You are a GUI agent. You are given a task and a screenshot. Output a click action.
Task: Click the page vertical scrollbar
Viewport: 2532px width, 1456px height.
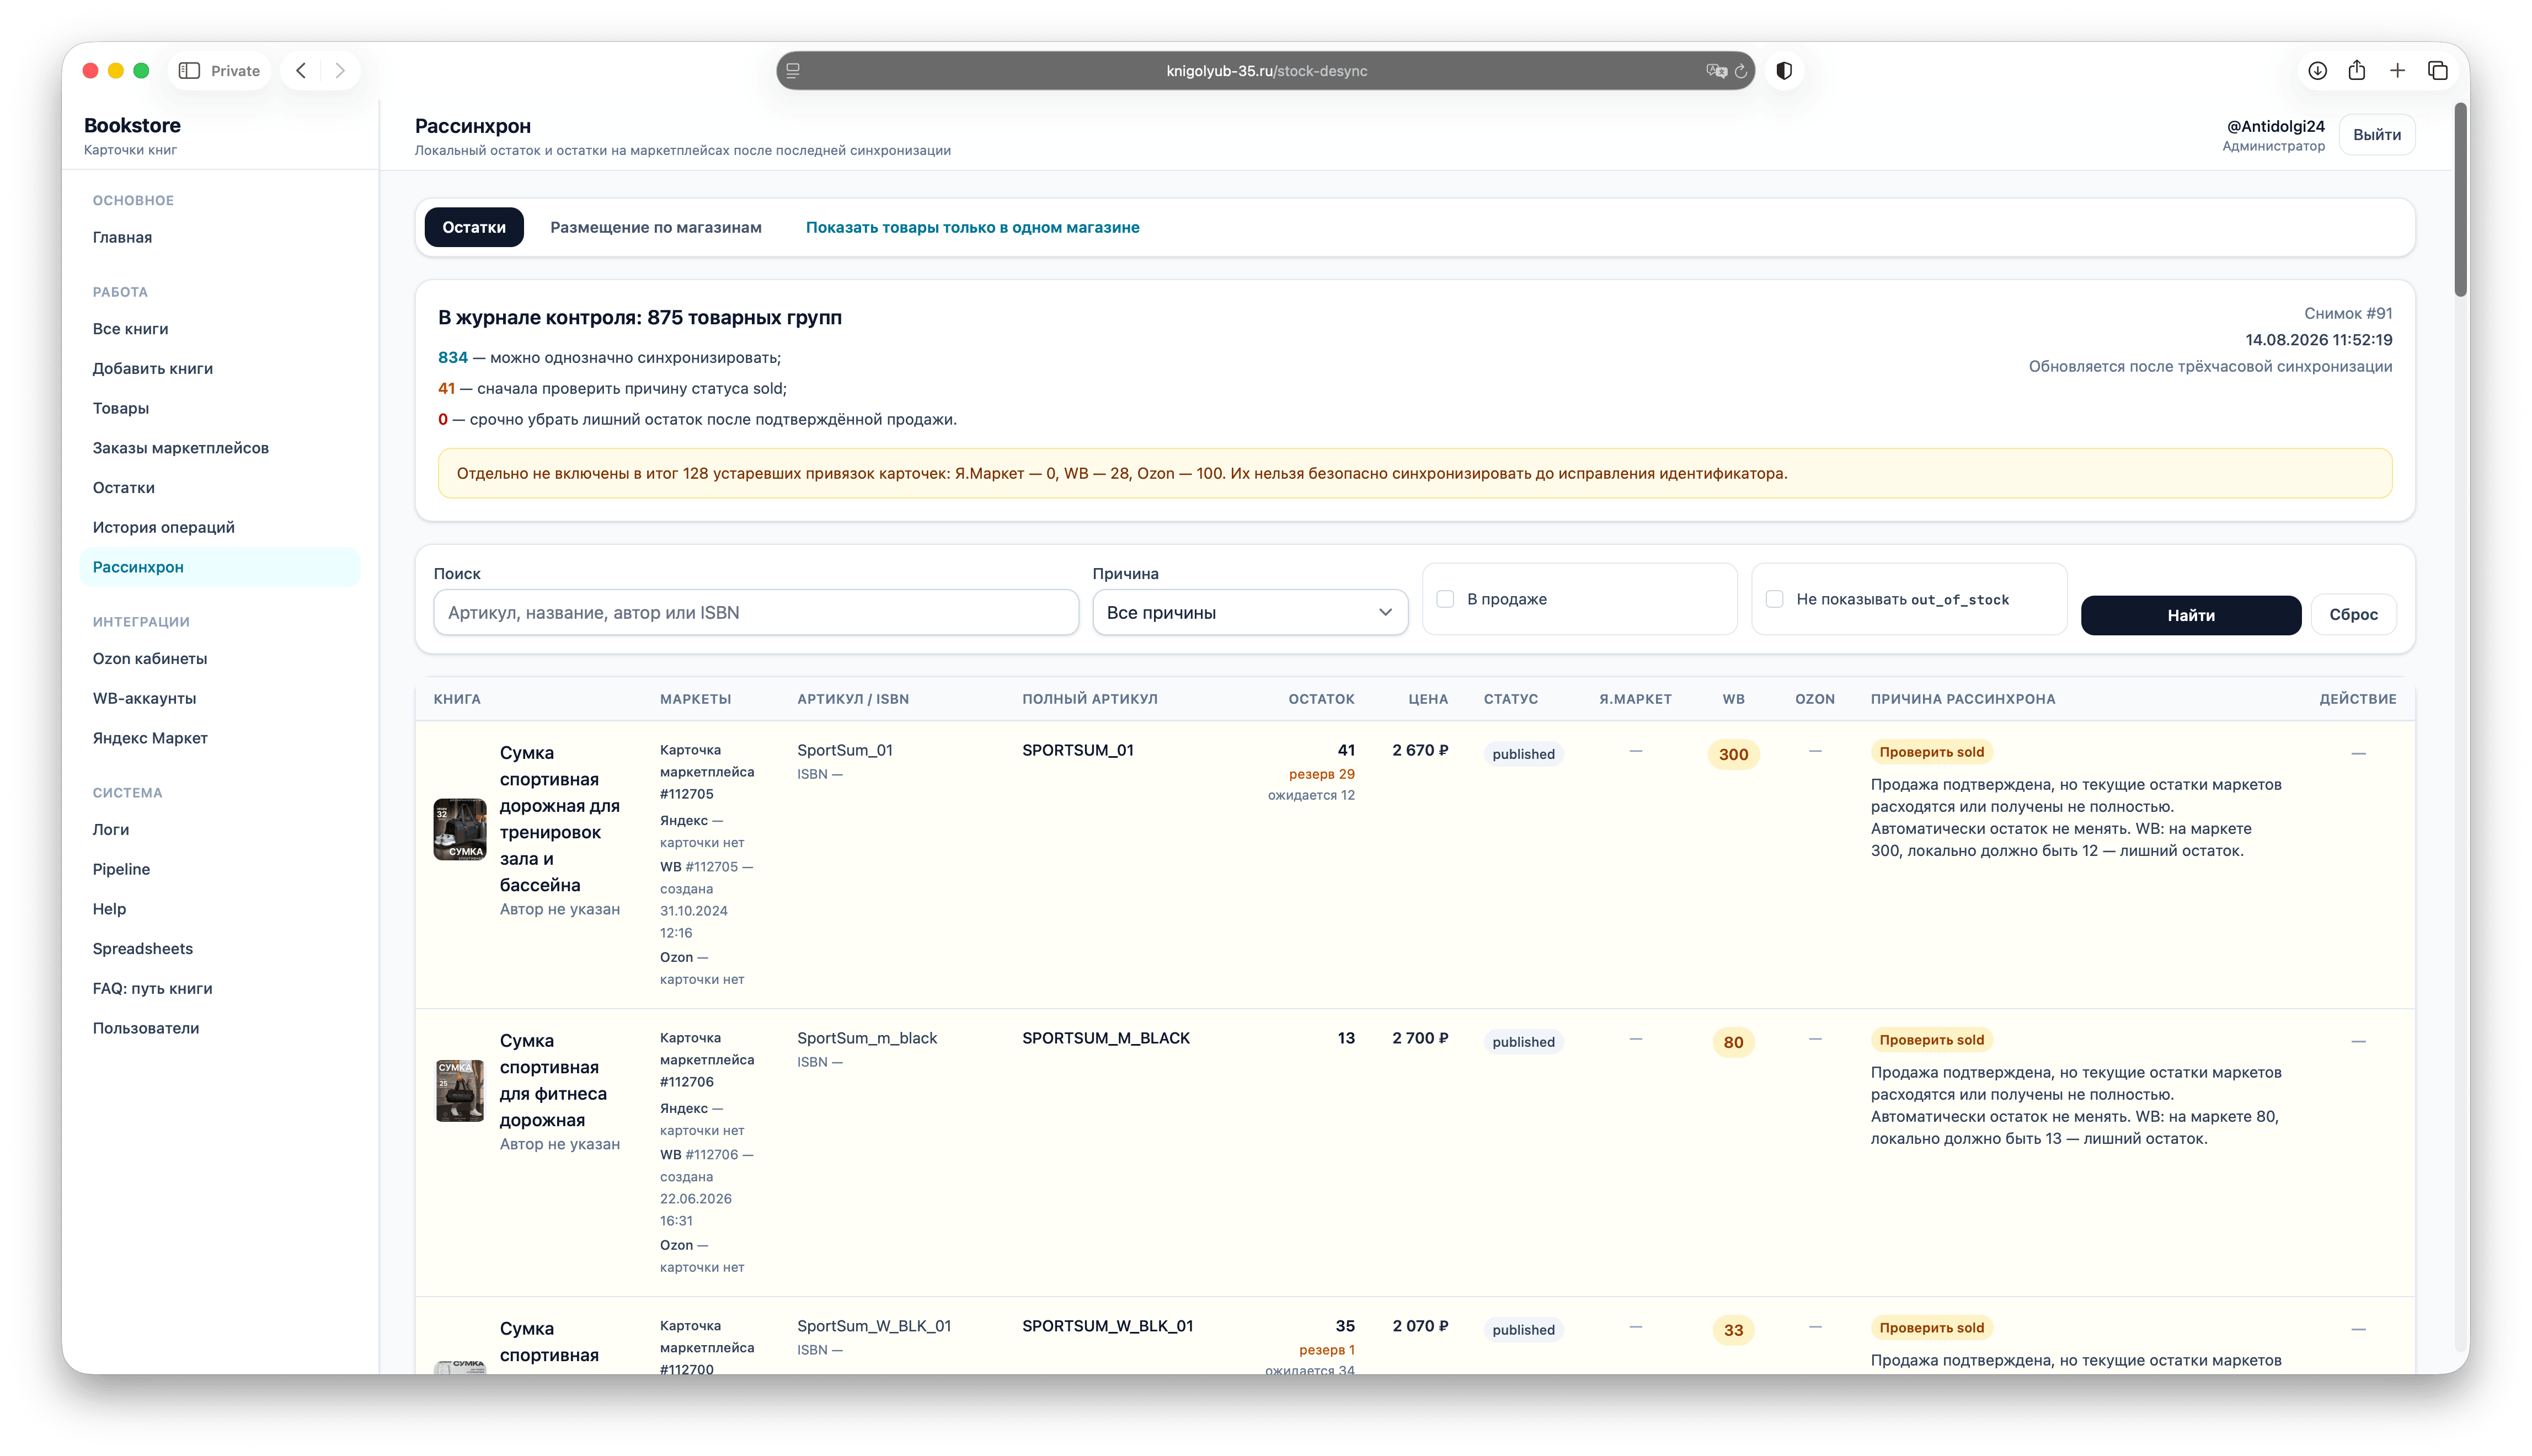[2460, 200]
